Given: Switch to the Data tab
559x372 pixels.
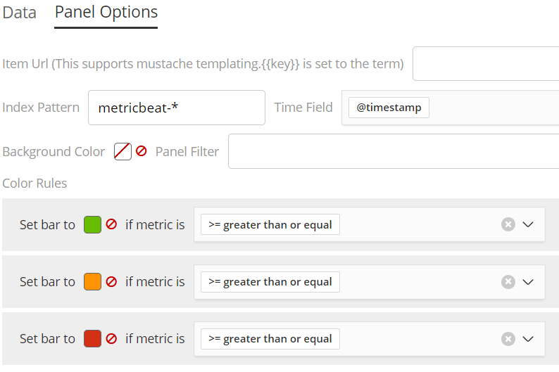Looking at the screenshot, I should [20, 13].
